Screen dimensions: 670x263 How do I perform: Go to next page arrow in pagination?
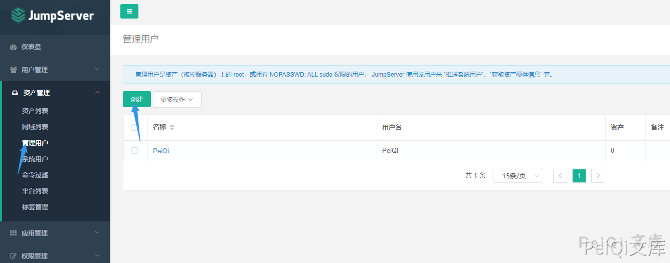(x=598, y=176)
